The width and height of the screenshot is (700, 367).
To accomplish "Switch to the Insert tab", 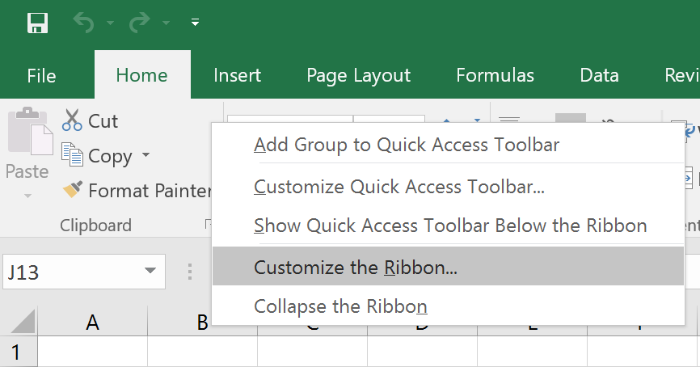I will point(237,76).
